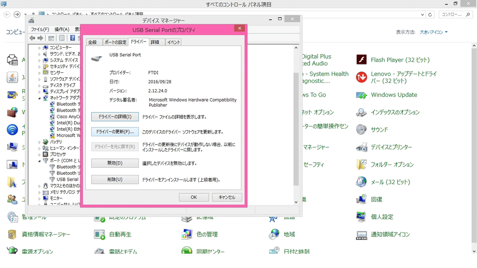Open 自動再生 icon
This screenshot has width=477, height=268.
[x=100, y=235]
